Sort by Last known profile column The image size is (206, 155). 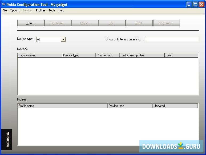coord(142,55)
